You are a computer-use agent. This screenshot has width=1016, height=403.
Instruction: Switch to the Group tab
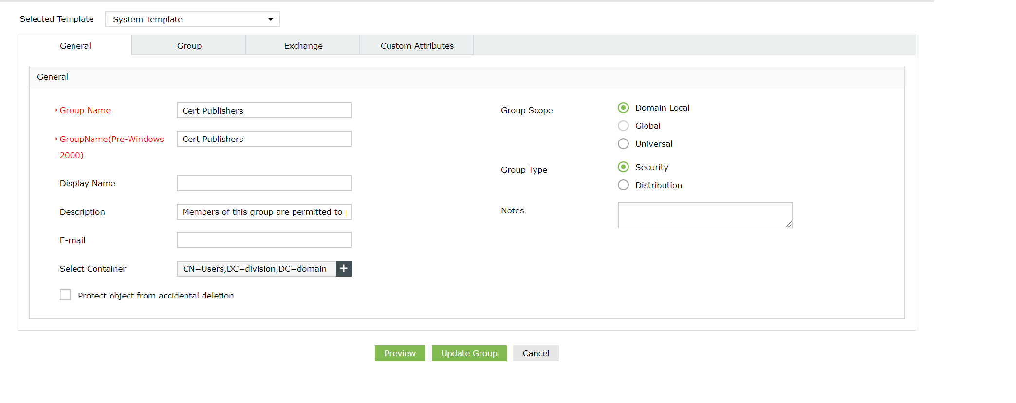pos(189,46)
